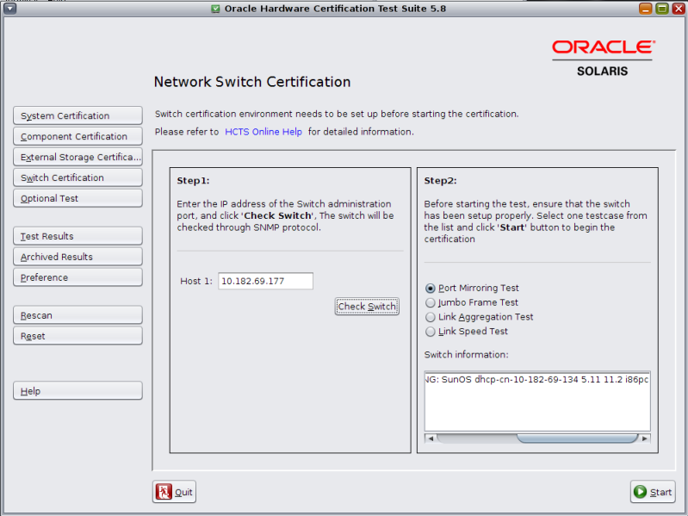The height and width of the screenshot is (516, 688).
Task: Open System Certification section
Action: (x=77, y=115)
